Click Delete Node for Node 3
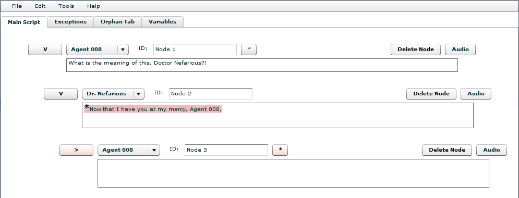The width and height of the screenshot is (519, 198). coord(447,150)
